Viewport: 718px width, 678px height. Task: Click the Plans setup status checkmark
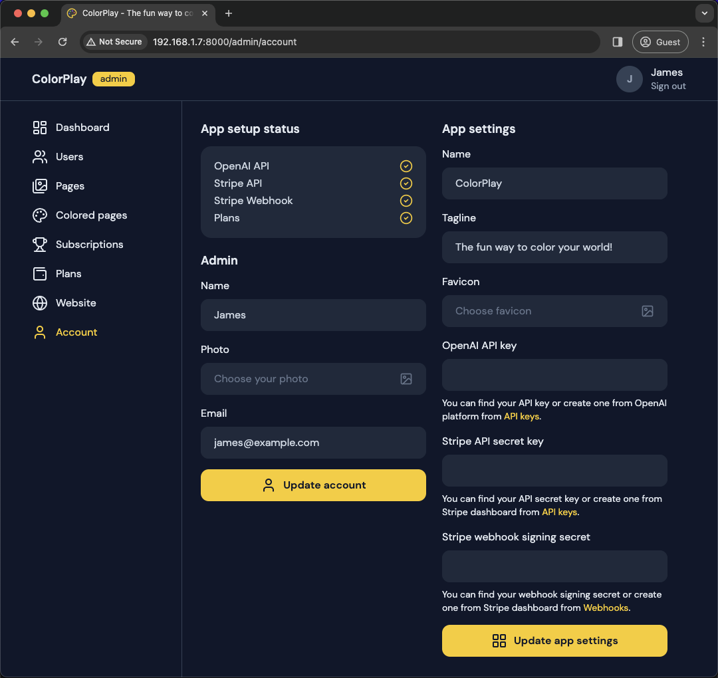[406, 217]
